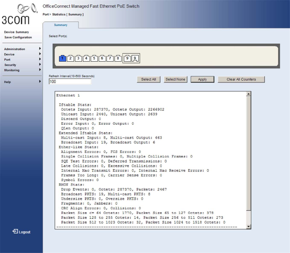Click the 'Port > Statistics [ Summary ]' breadcrumb
The width and height of the screenshot is (290, 253).
click(x=63, y=15)
